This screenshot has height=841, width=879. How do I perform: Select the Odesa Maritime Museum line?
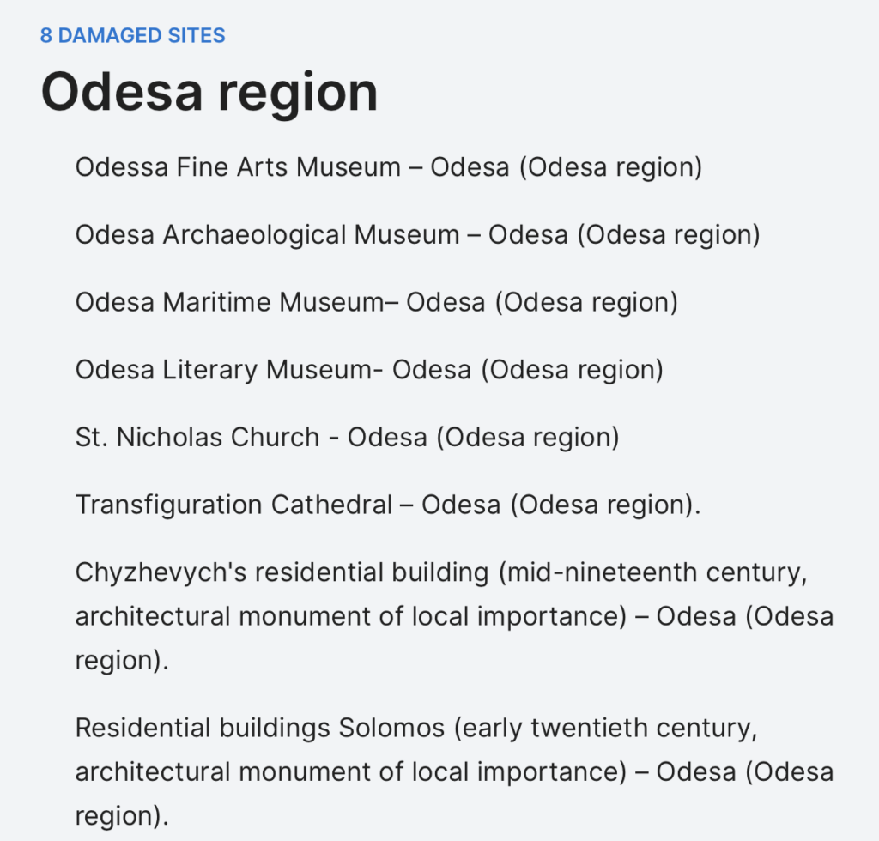tap(377, 302)
